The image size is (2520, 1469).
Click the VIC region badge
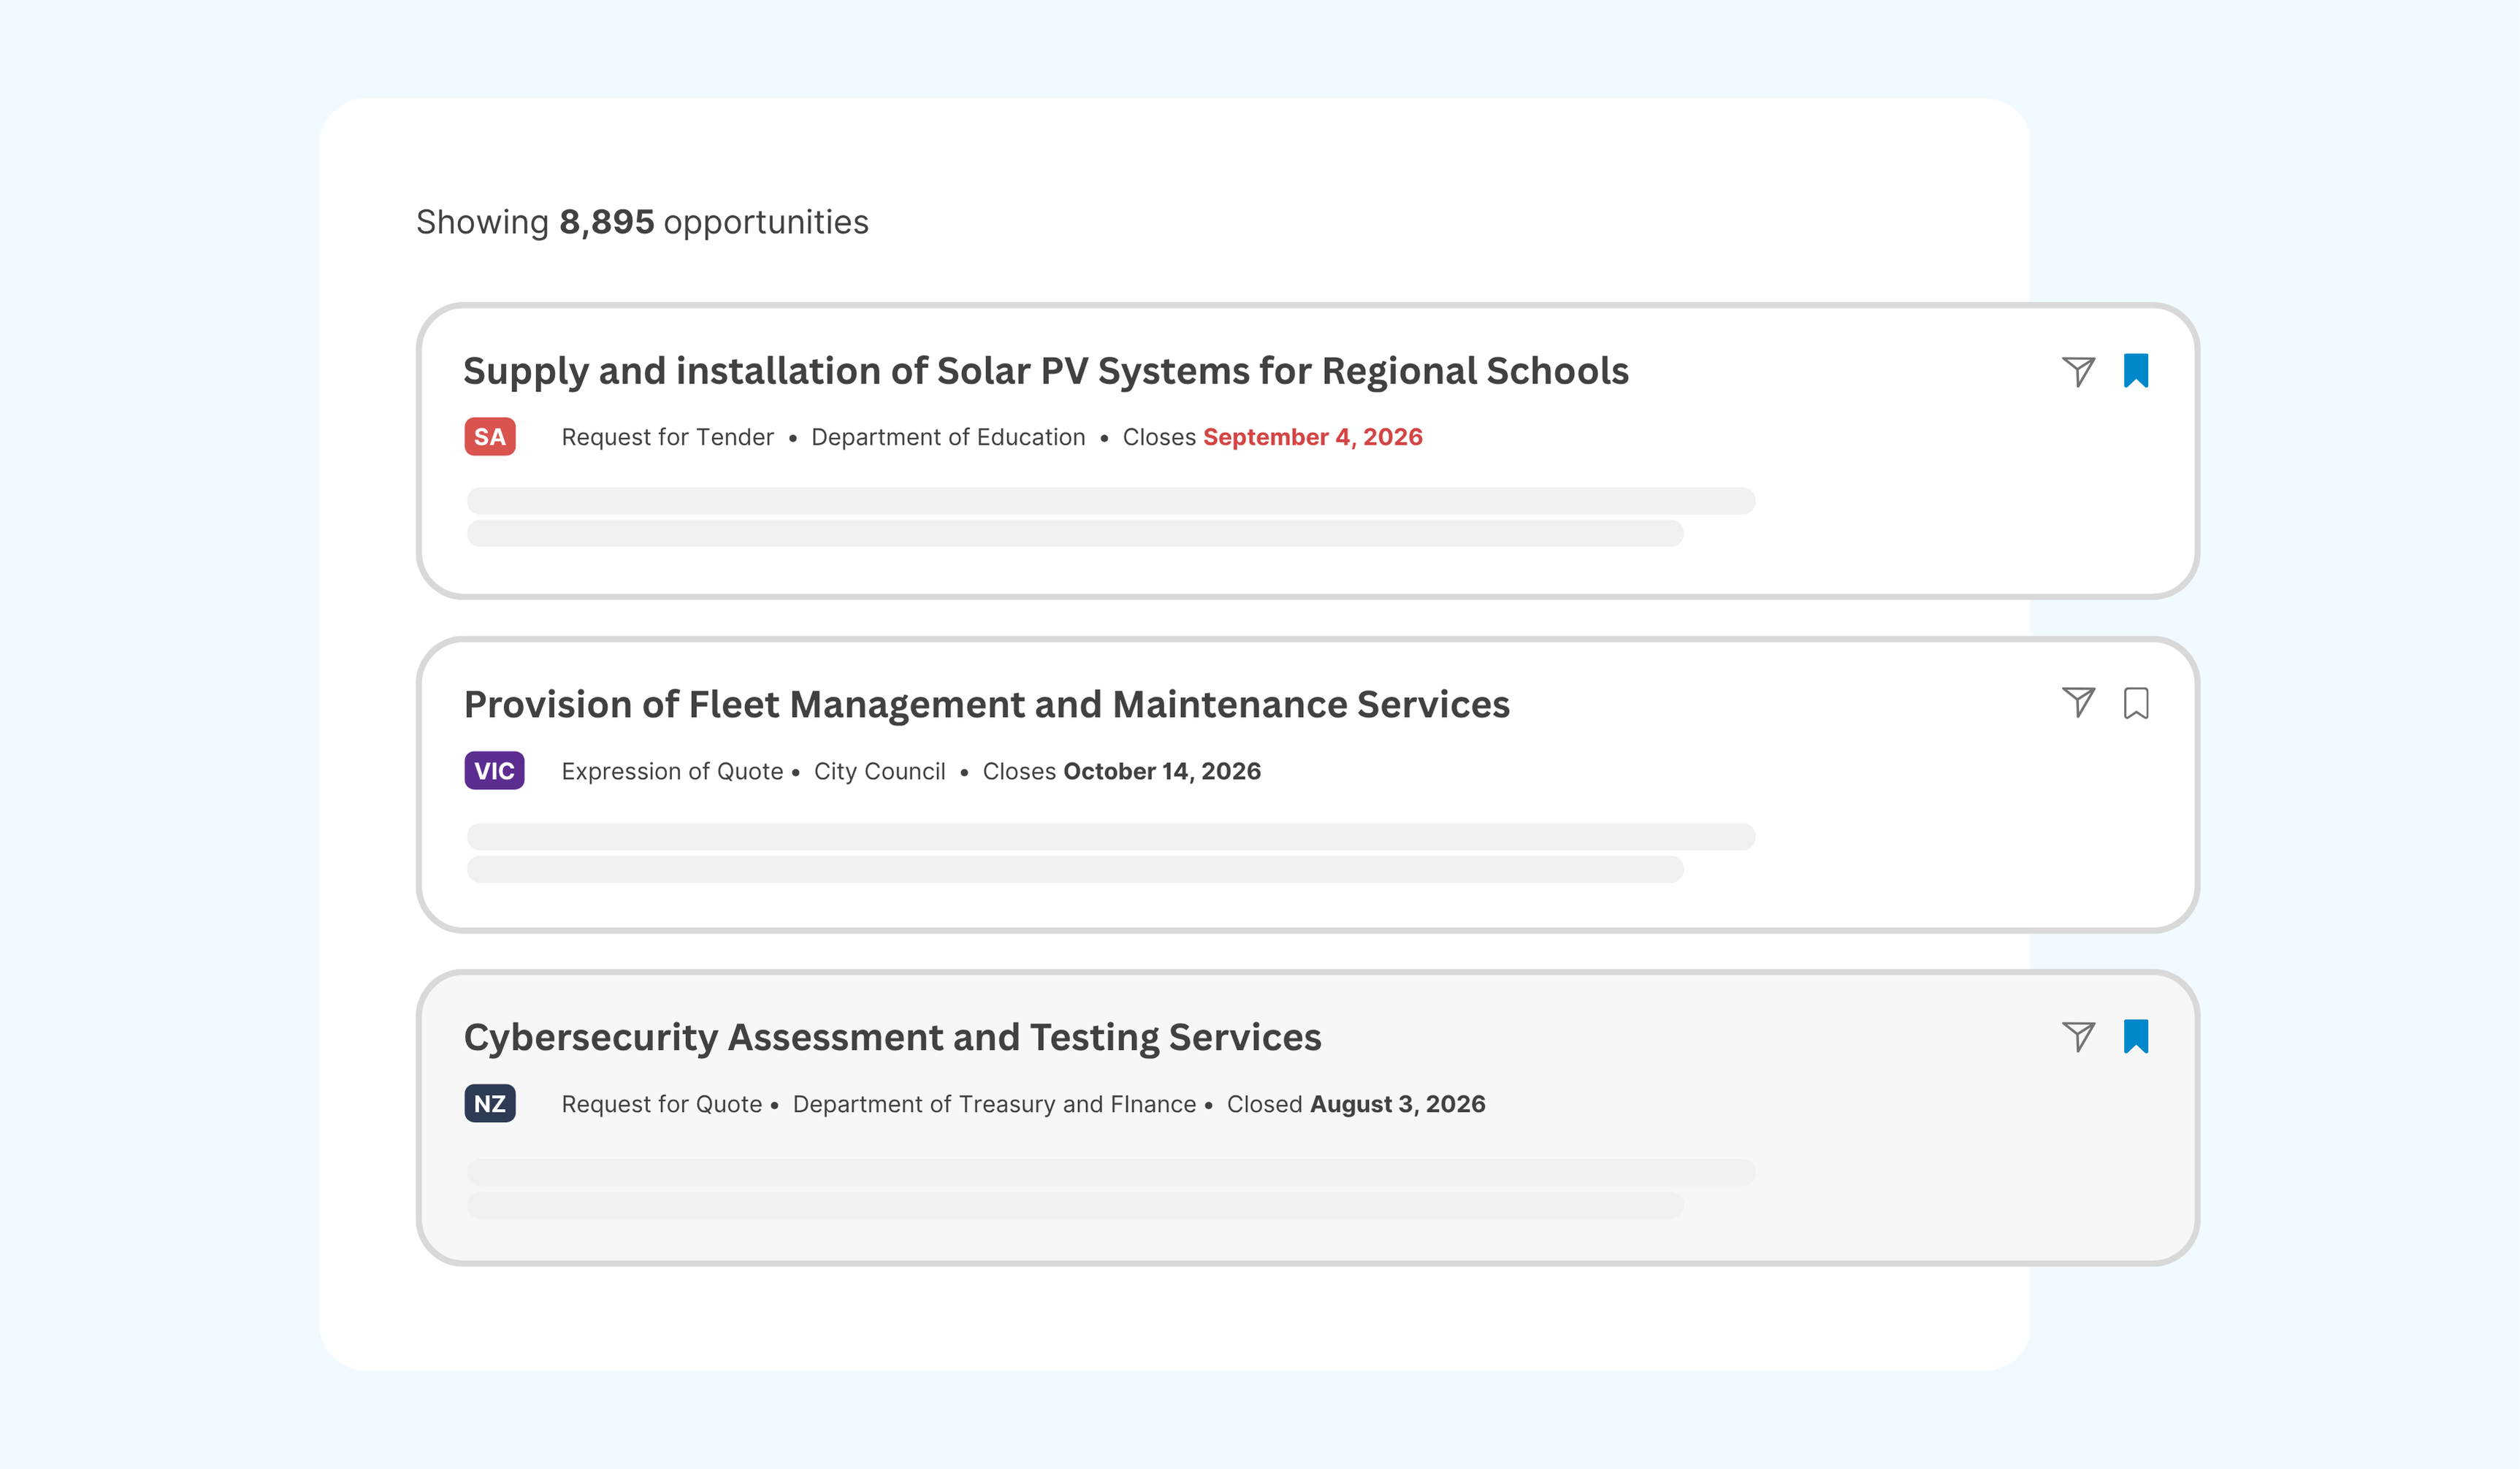tap(494, 770)
